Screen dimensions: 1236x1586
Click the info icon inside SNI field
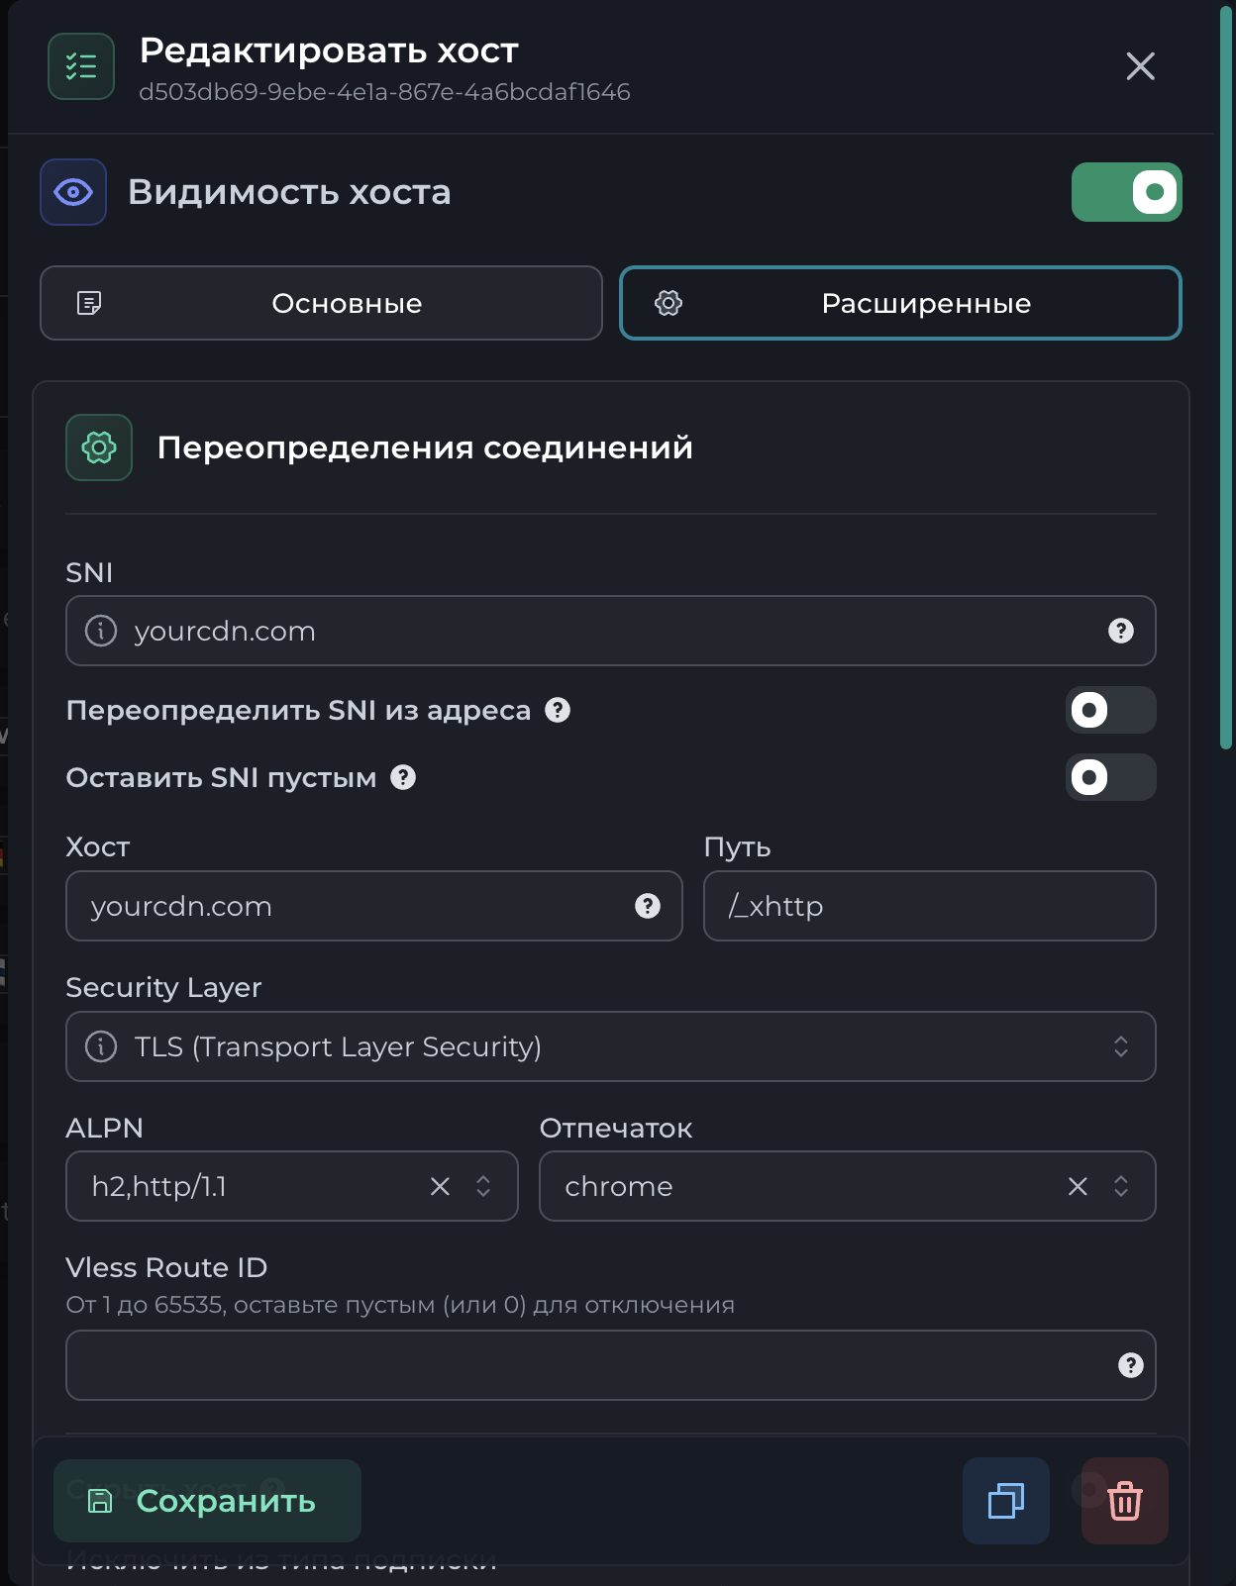pos(101,631)
